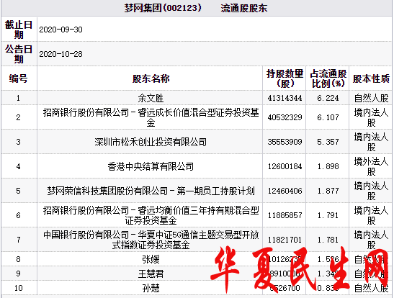
Task: Select shareholder 余文胜 in row 1
Action: pos(151,98)
